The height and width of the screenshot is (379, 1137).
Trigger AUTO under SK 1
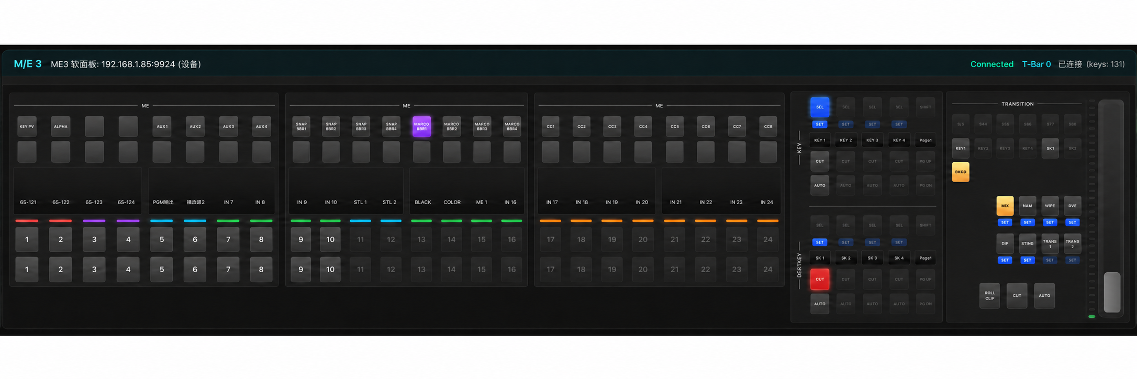coord(820,304)
